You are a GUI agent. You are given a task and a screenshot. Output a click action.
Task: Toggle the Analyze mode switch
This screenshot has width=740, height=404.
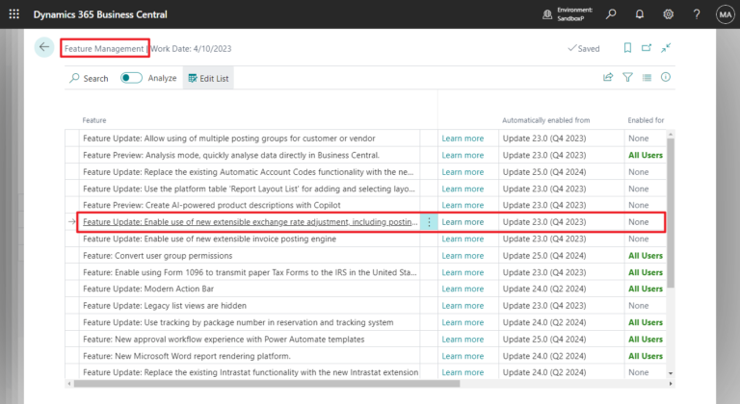coord(132,78)
